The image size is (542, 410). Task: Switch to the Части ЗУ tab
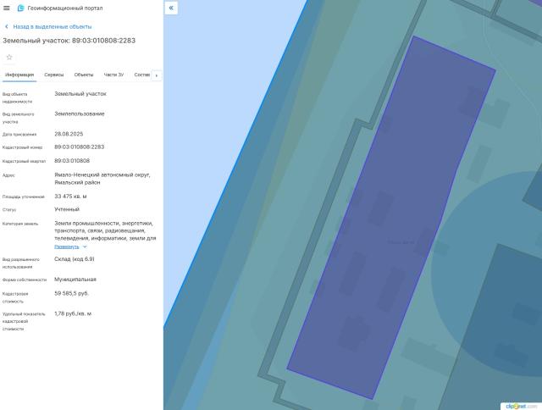(x=113, y=75)
